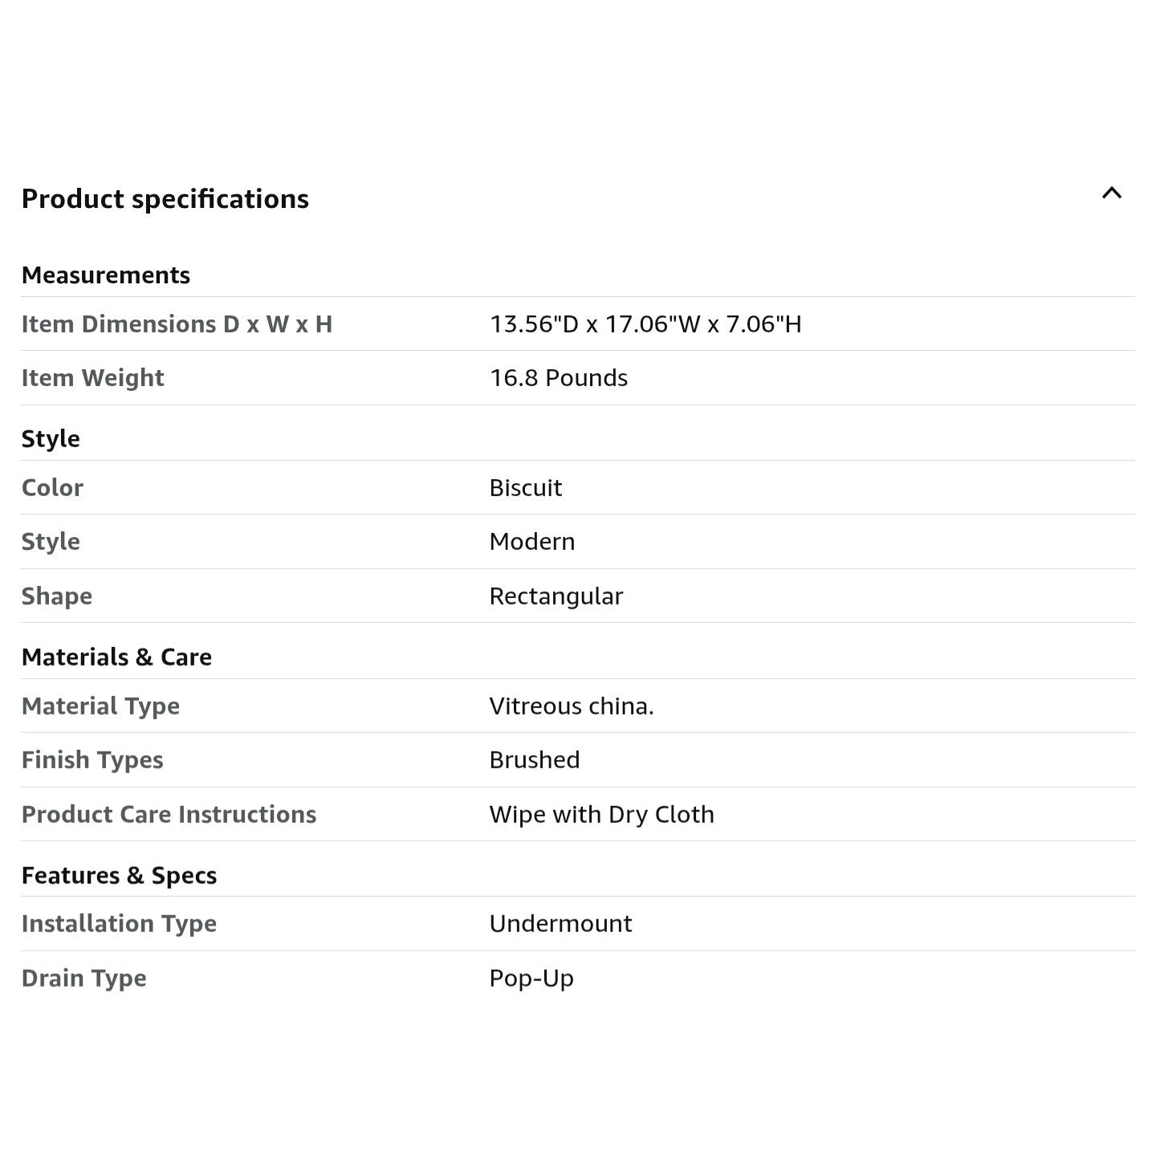
Task: Select the Measurements section heading
Action: pyautogui.click(x=106, y=275)
